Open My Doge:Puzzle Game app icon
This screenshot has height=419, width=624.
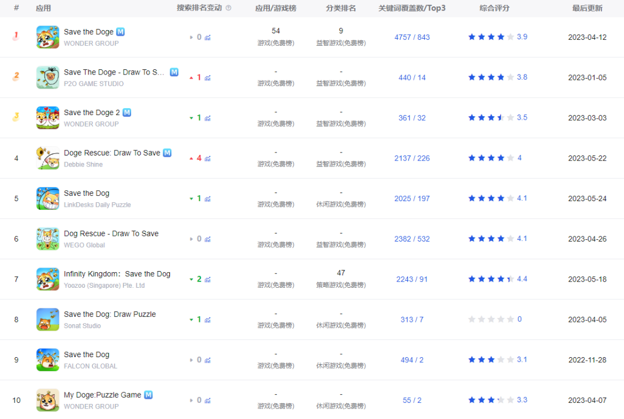pos(48,400)
